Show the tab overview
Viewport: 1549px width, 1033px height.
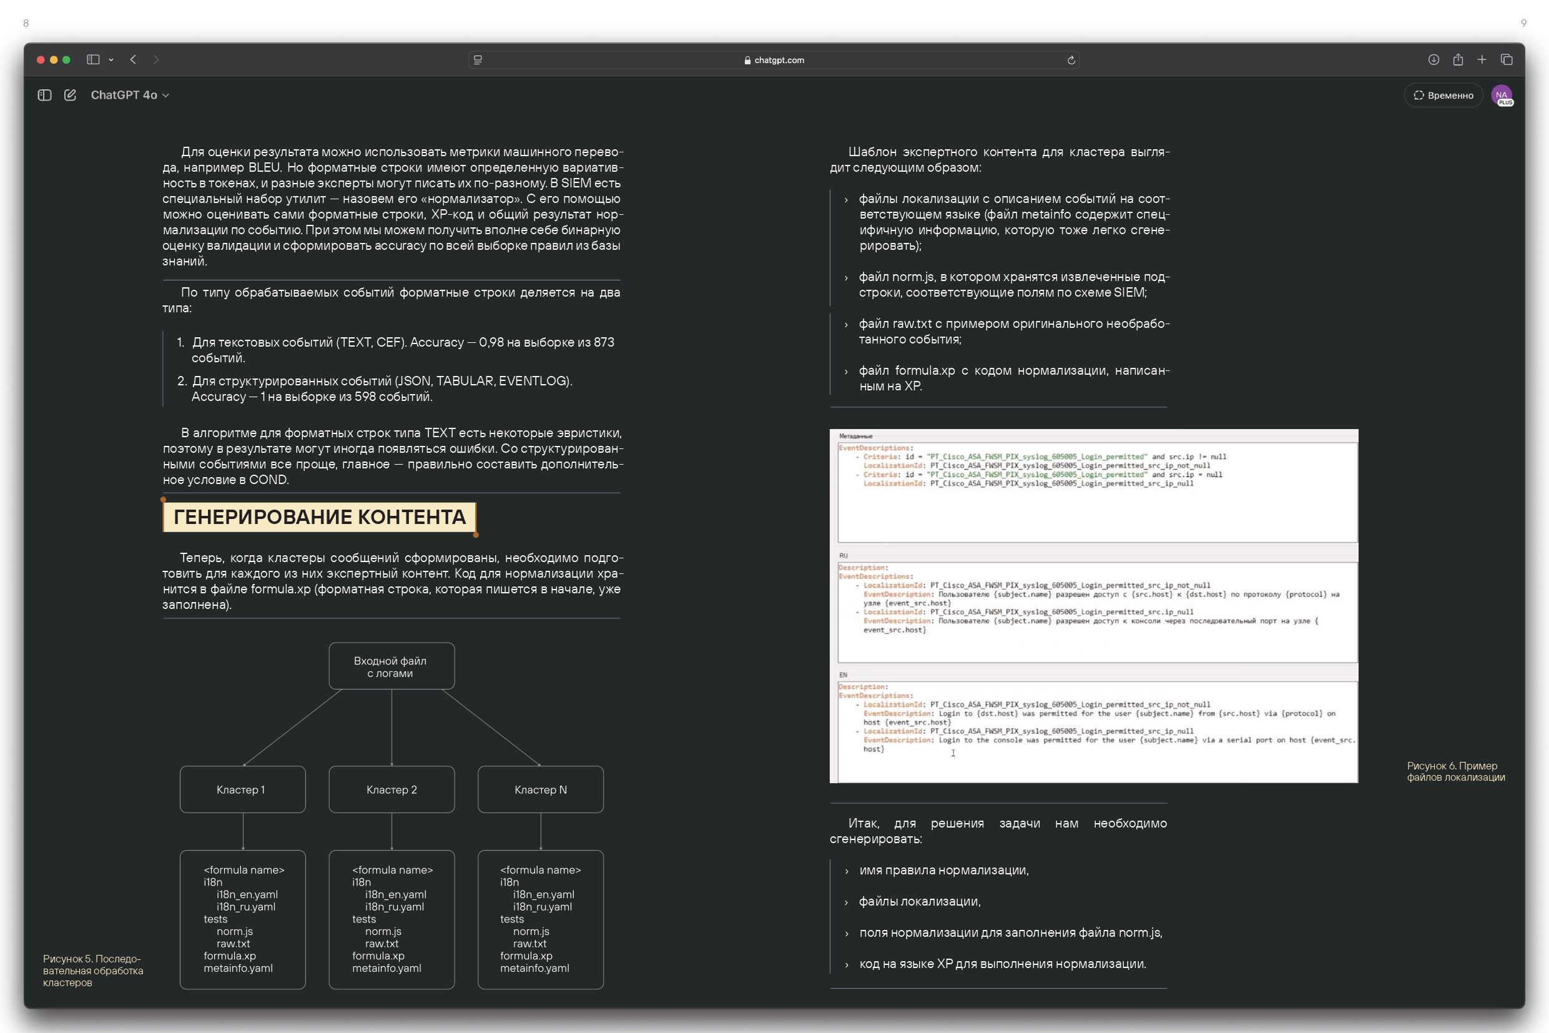tap(1506, 60)
